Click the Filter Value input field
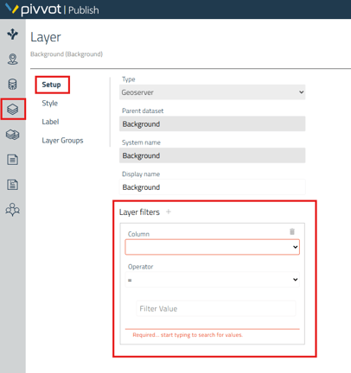 pos(216,308)
